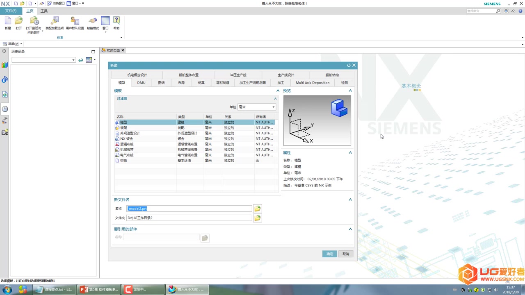
Task: Click the 打开 folder icon in the ribbon
Action: click(19, 23)
